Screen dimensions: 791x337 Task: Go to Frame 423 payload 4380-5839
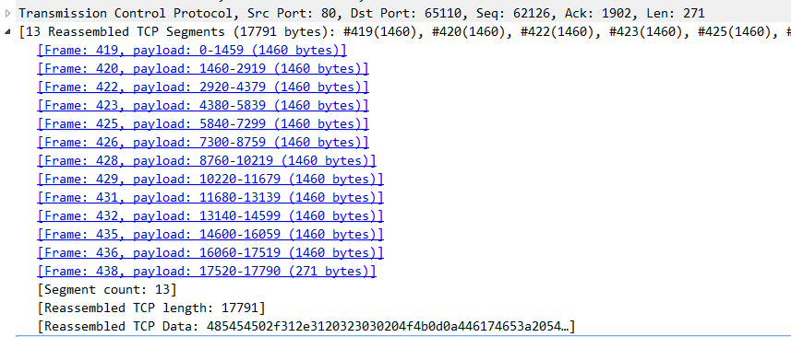point(203,105)
